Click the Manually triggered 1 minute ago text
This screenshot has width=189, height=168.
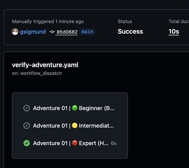pyautogui.click(x=48, y=22)
